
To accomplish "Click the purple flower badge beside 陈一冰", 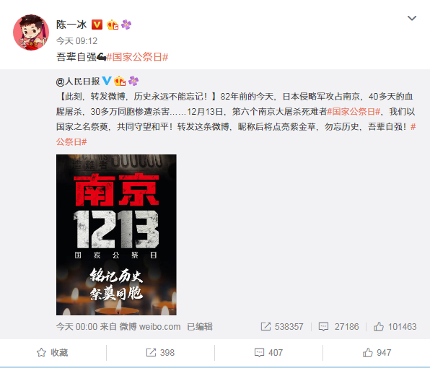I will point(126,25).
